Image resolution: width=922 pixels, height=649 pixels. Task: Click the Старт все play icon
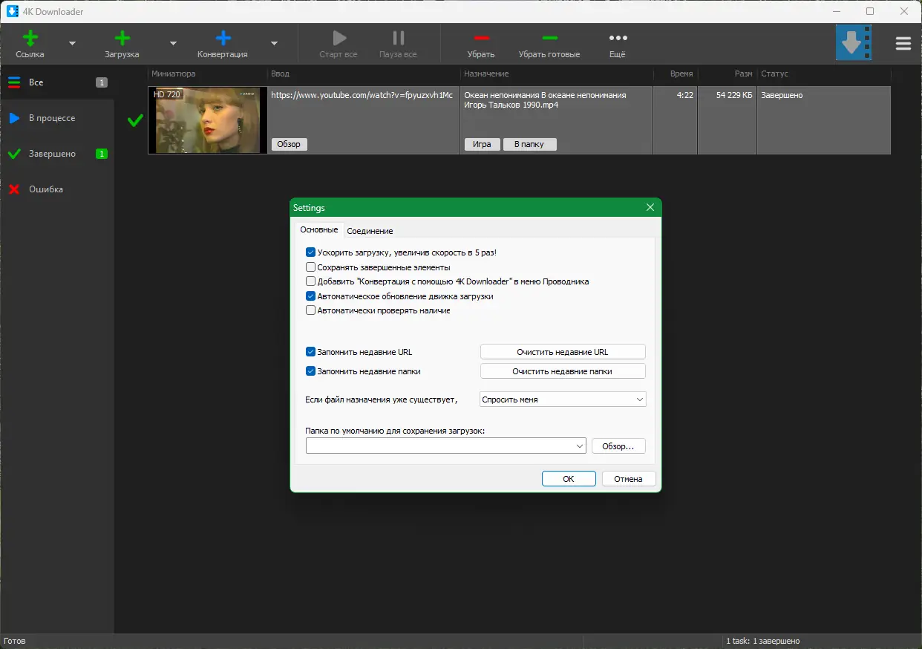339,38
